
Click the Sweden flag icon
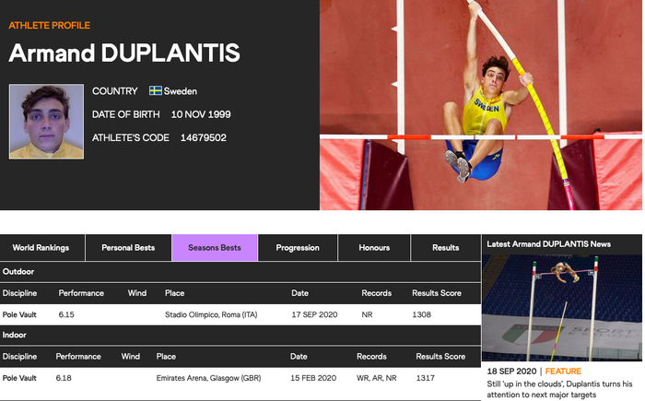[156, 91]
